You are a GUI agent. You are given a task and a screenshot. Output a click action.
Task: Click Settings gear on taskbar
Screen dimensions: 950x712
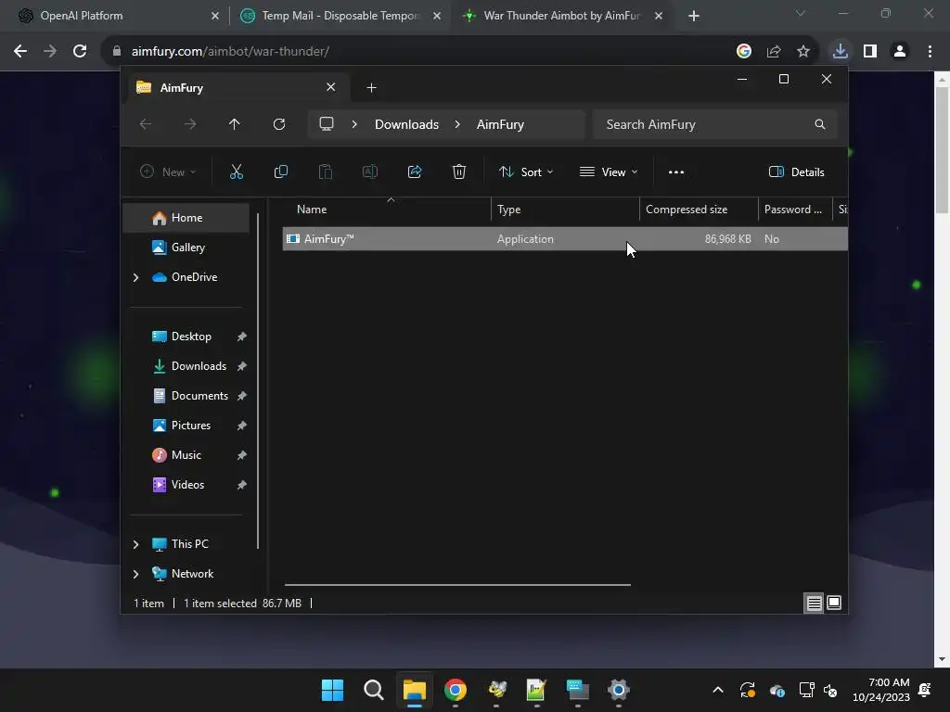click(x=619, y=690)
